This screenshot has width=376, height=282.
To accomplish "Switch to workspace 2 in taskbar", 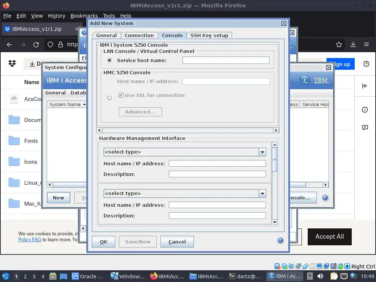I will pos(25,276).
